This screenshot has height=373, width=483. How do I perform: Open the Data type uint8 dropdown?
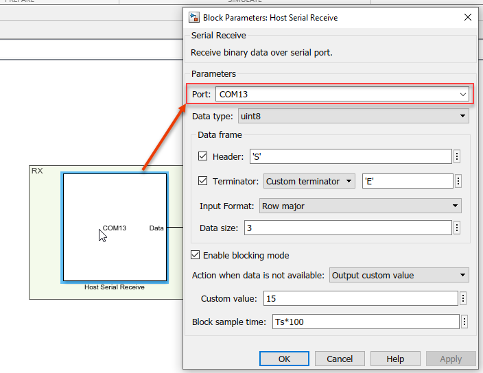click(x=353, y=116)
